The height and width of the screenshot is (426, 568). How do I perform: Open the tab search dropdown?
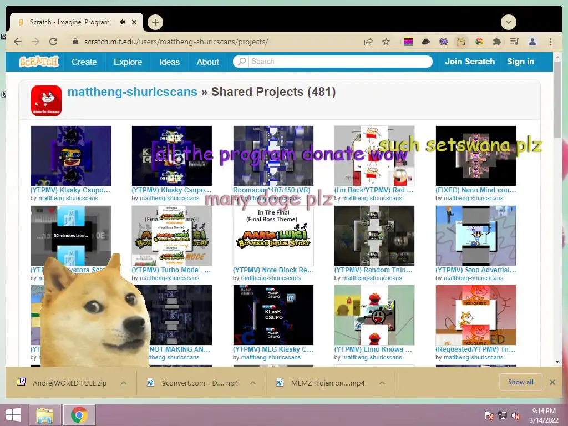(x=509, y=22)
